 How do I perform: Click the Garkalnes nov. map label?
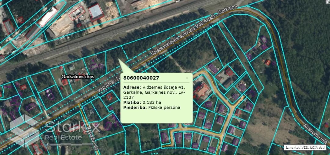pyautogui.click(x=78, y=77)
